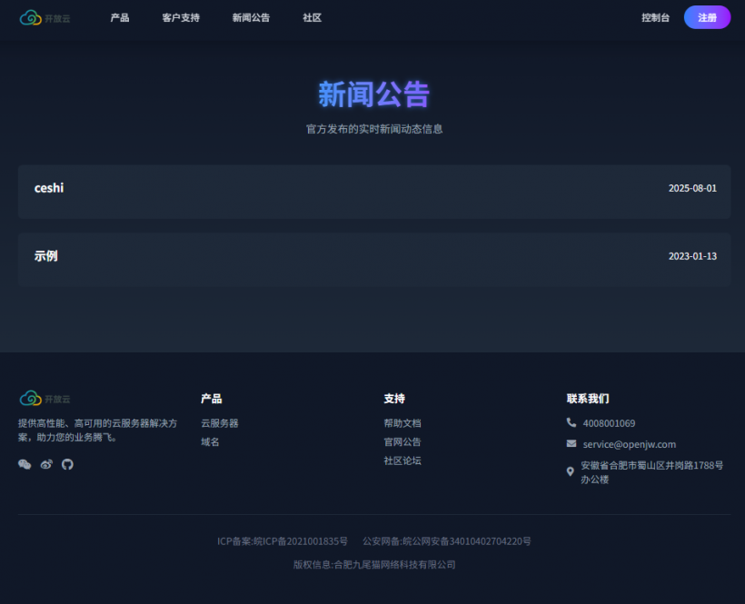This screenshot has width=745, height=604.
Task: Open the 控制台 console link
Action: click(x=655, y=17)
